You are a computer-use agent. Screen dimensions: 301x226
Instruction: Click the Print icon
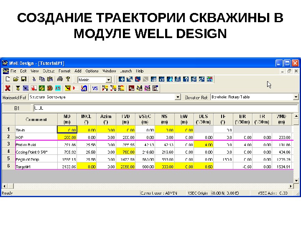point(60,79)
